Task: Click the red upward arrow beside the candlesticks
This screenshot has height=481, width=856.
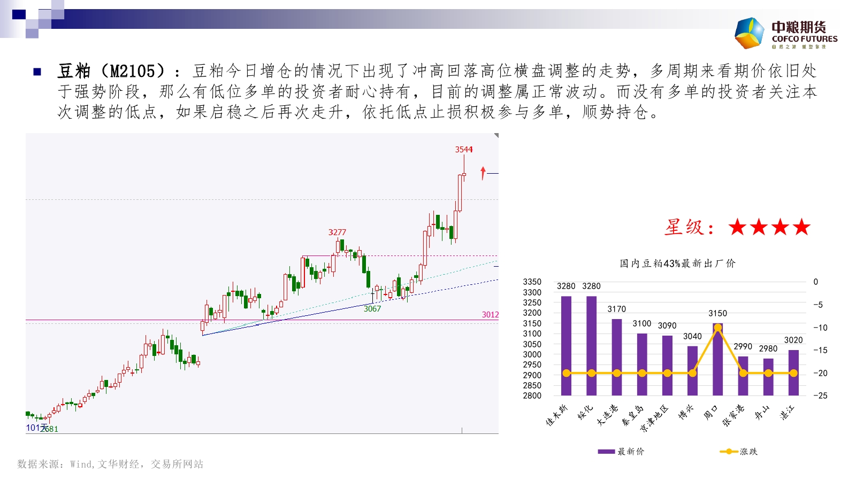Action: tap(483, 173)
